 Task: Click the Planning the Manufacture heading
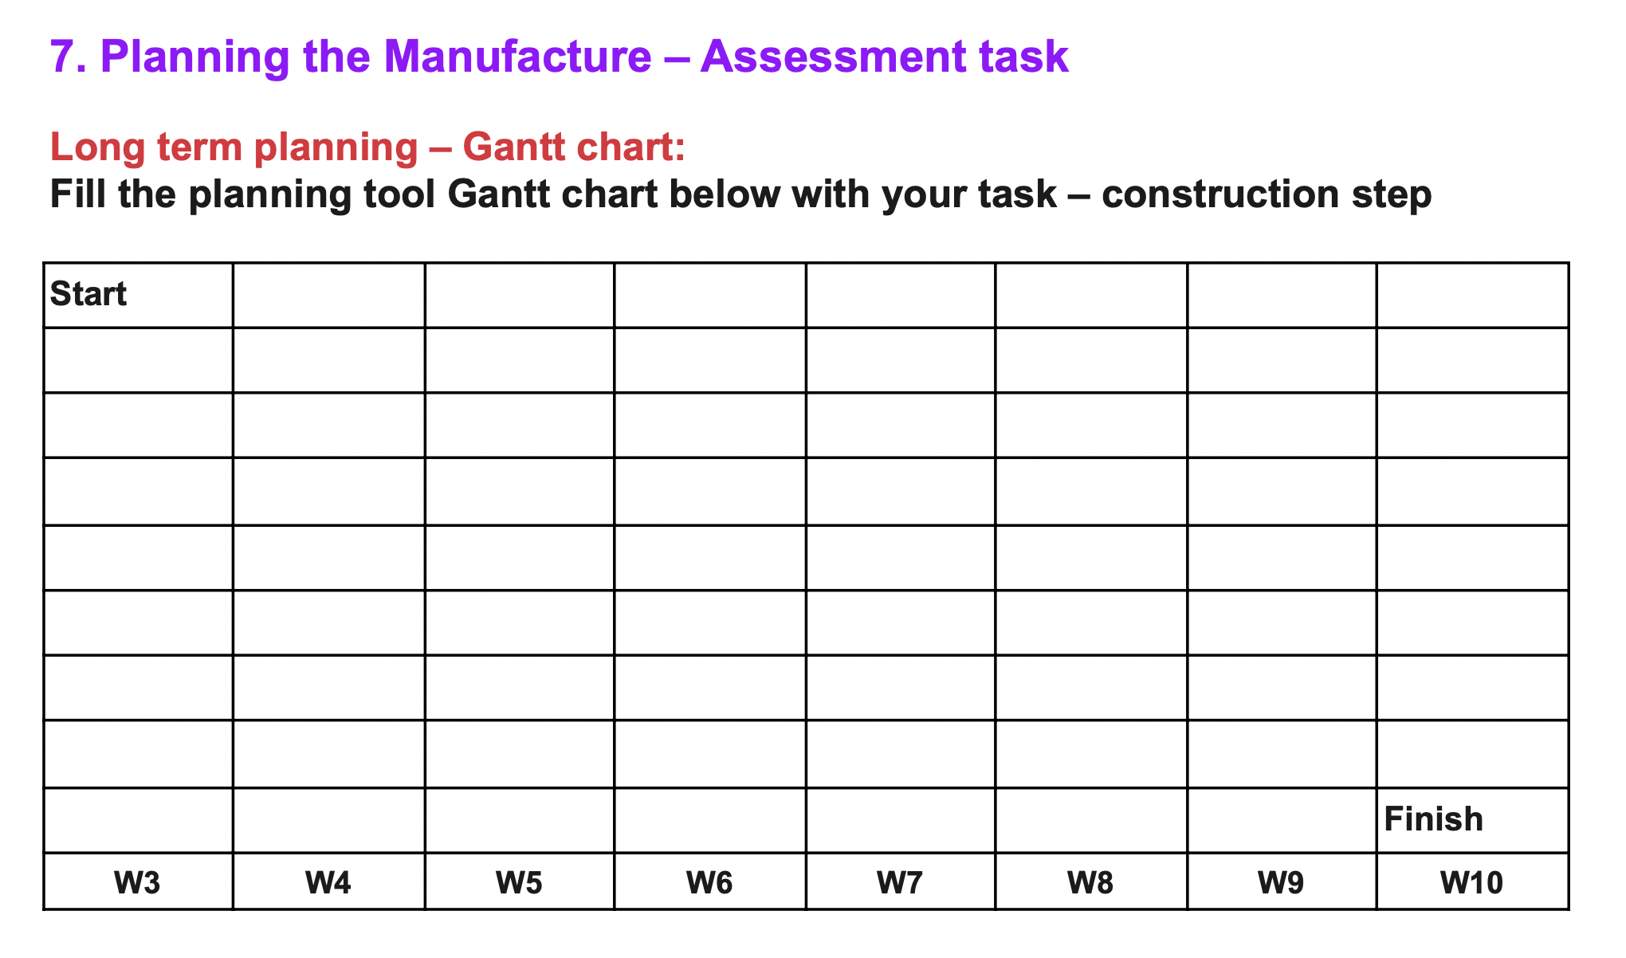[x=558, y=57]
